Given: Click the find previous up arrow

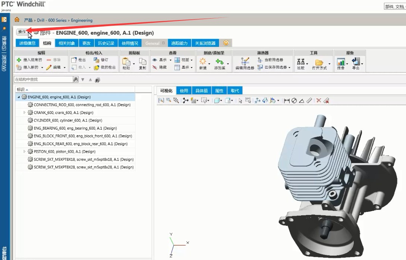Looking at the screenshot, I should pos(90,80).
